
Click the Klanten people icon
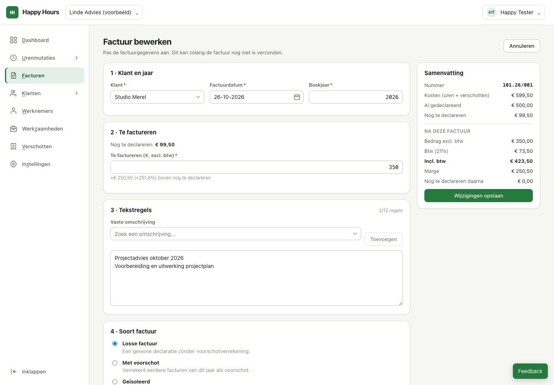(13, 93)
